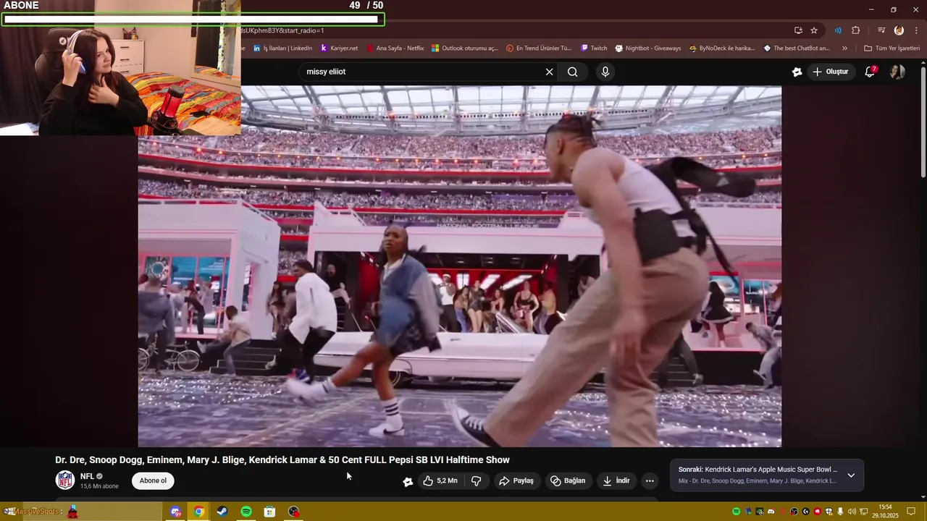Open the Tüm Yer İşaretleri folder
Image resolution: width=927 pixels, height=521 pixels.
click(x=892, y=48)
